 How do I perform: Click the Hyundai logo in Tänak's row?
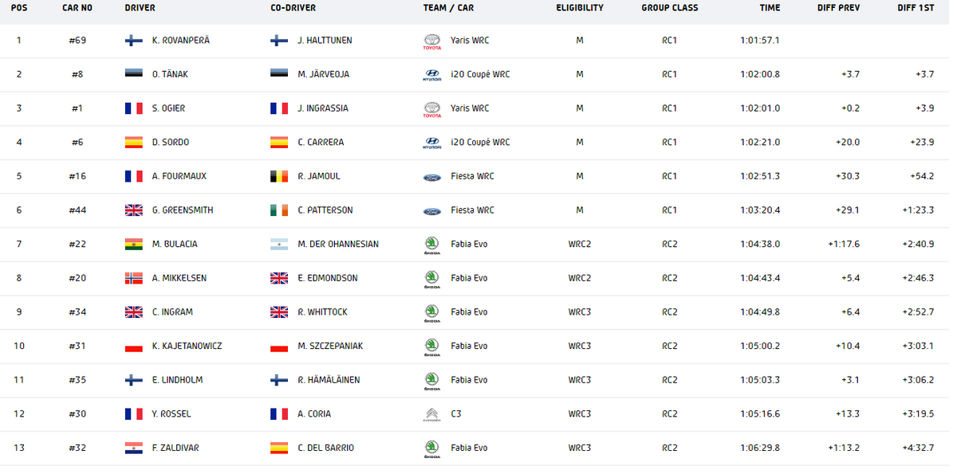point(431,75)
